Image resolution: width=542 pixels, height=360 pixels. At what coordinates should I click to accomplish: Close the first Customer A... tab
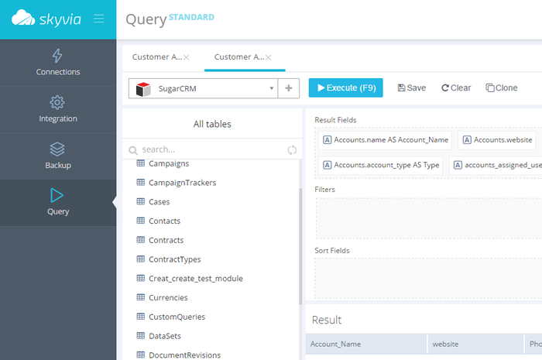pyautogui.click(x=186, y=57)
